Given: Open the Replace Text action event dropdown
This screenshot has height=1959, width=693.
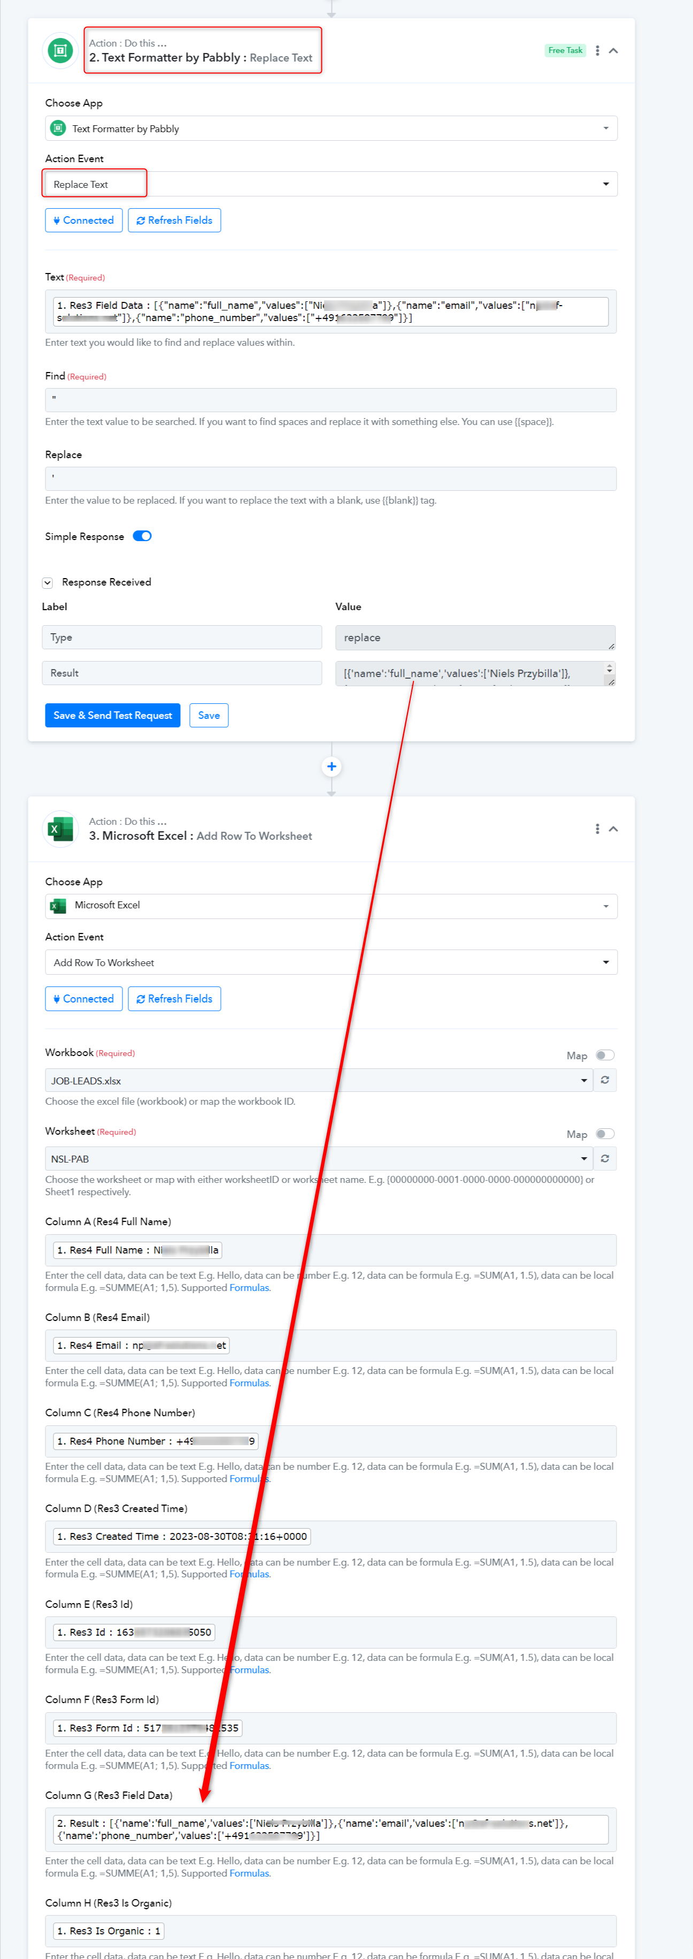Looking at the screenshot, I should (332, 184).
